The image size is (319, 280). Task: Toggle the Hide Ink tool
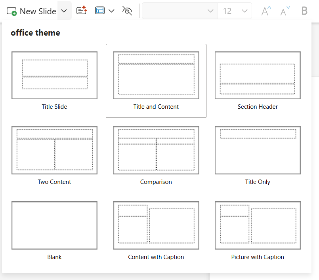pos(127,11)
